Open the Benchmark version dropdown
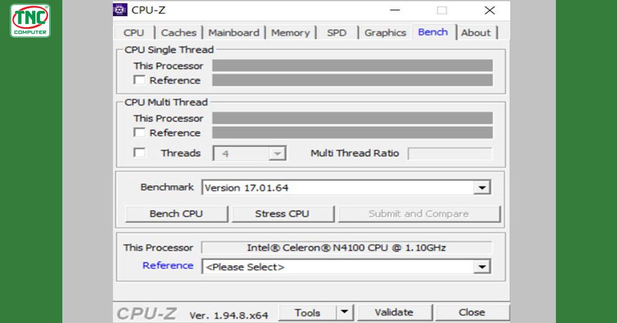 tap(482, 187)
